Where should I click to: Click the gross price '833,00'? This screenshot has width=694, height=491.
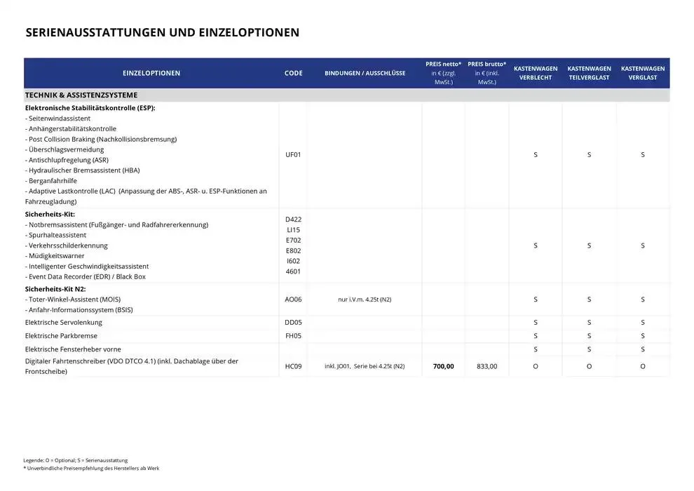[487, 366]
